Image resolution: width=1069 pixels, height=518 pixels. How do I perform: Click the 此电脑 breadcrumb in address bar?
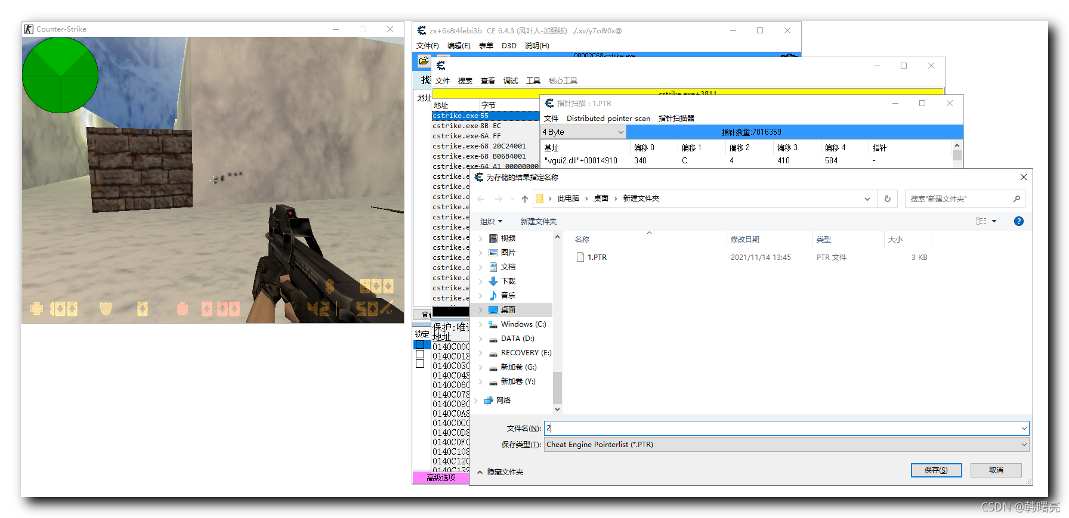tap(568, 198)
